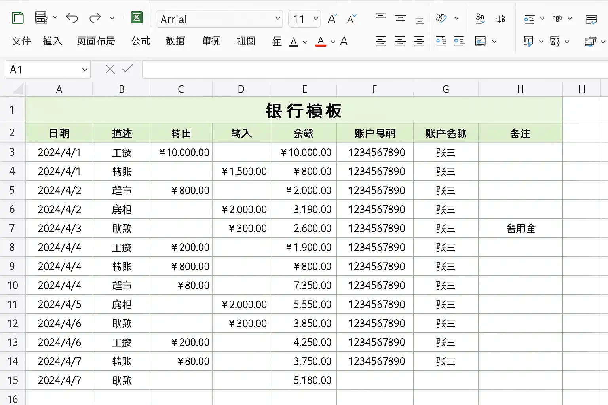Screen dimensions: 608x405
Task: Open the 公式 ribbon tab
Action: tap(141, 41)
